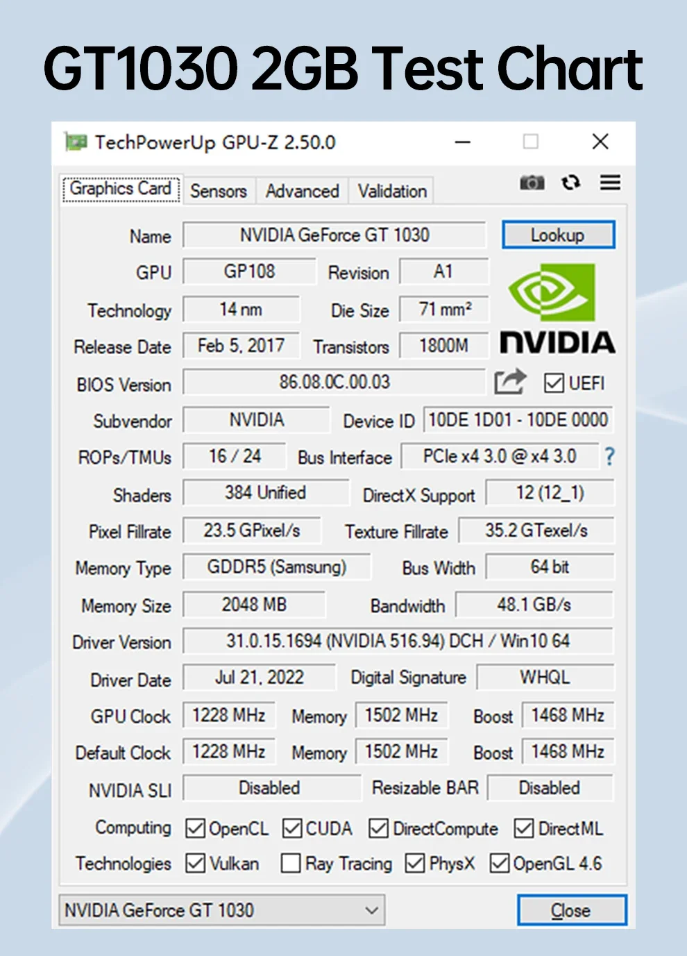Toggle the DirectML checkbox
The width and height of the screenshot is (687, 956).
tap(524, 828)
